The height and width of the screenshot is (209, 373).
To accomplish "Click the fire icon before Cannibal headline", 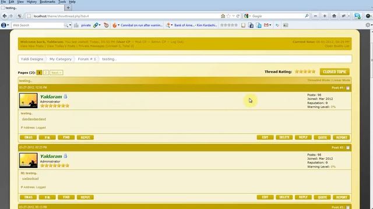I will [x=114, y=25].
